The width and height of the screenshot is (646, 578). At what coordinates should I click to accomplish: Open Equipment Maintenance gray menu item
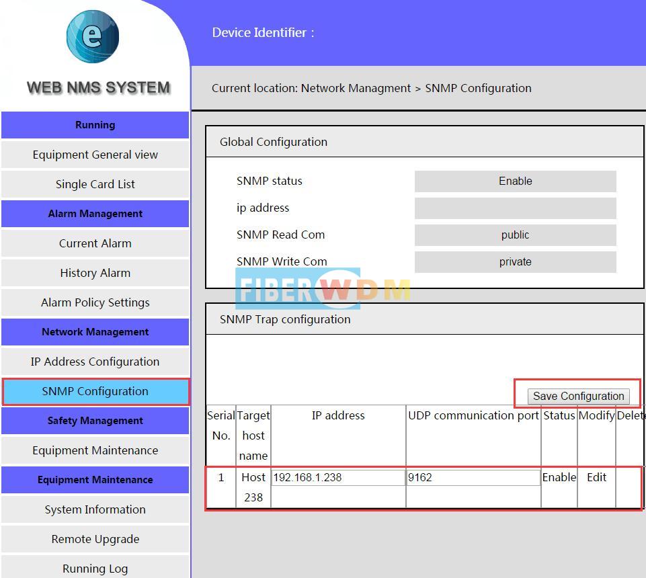coord(95,450)
